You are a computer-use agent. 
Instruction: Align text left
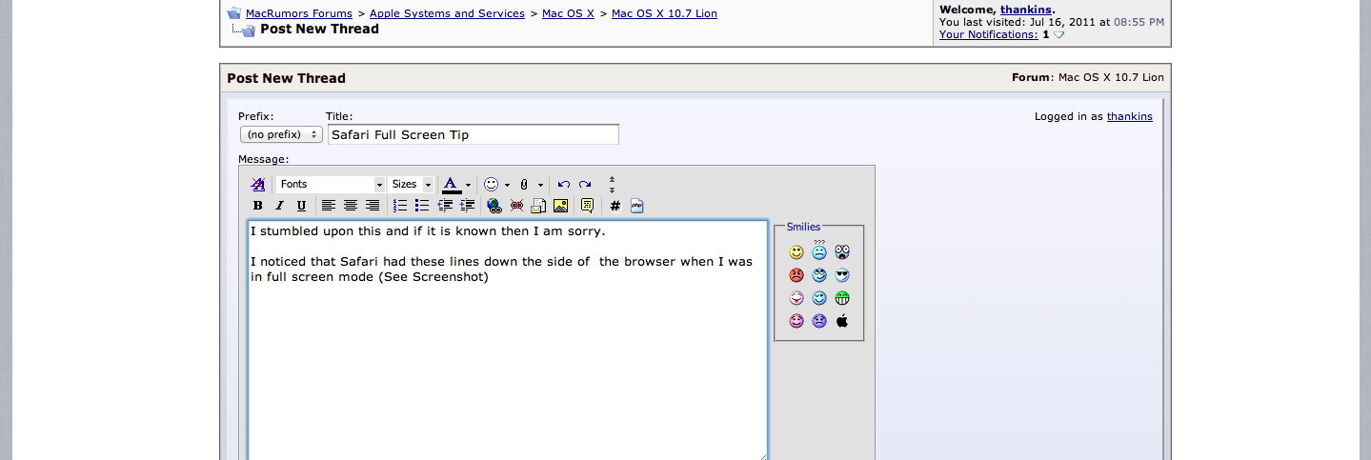(329, 206)
